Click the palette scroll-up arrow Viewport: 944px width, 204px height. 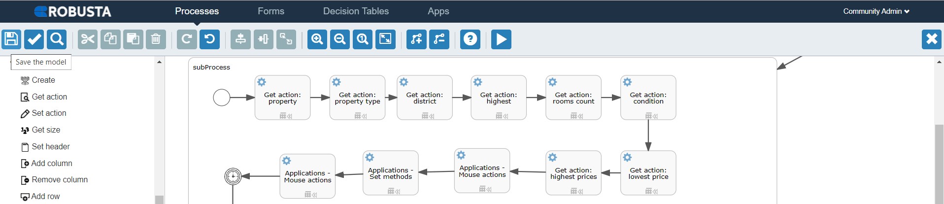tap(159, 62)
